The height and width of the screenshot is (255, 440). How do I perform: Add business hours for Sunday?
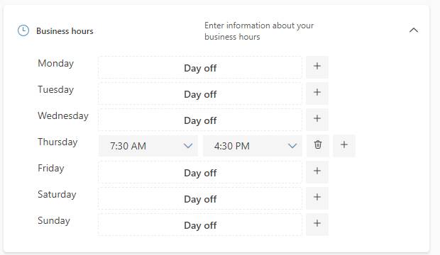click(317, 225)
